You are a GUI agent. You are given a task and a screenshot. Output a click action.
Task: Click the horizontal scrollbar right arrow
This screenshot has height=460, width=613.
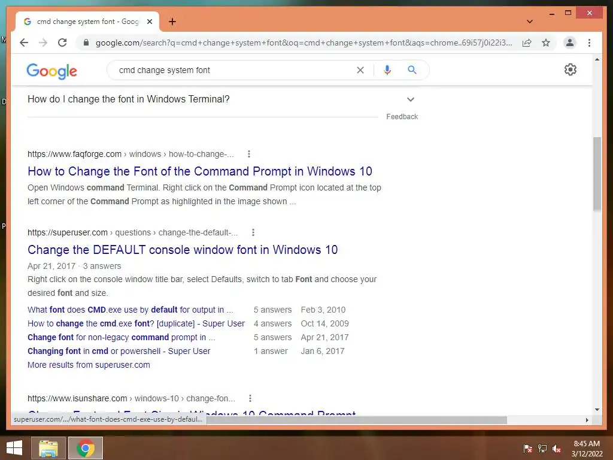587,420
